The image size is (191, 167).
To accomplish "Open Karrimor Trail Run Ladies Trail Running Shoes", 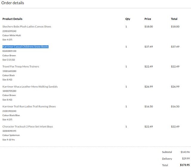I will pos(29,107).
